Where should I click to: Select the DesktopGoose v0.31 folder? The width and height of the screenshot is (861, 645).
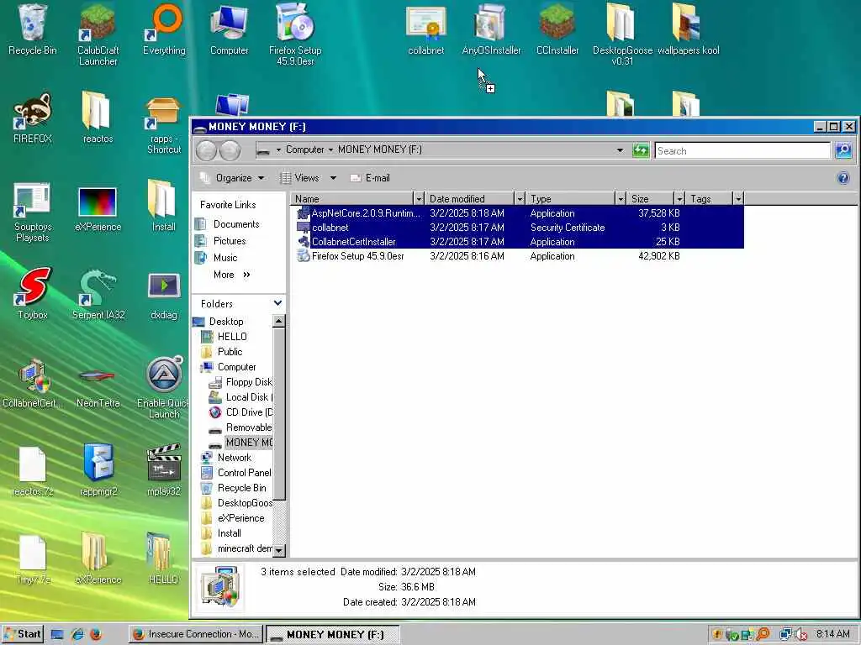[622, 34]
